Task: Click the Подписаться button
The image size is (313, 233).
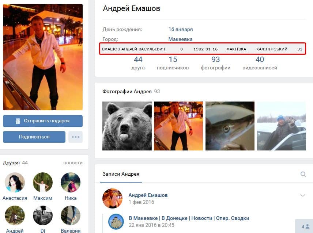Action: [34, 137]
